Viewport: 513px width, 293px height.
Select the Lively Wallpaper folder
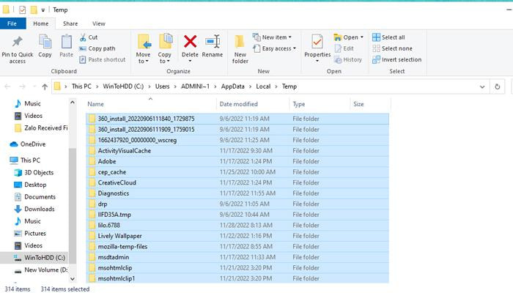[237, 236]
